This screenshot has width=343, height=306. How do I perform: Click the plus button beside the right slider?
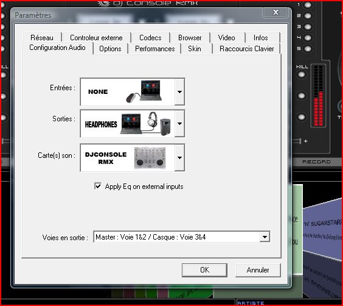click(305, 141)
